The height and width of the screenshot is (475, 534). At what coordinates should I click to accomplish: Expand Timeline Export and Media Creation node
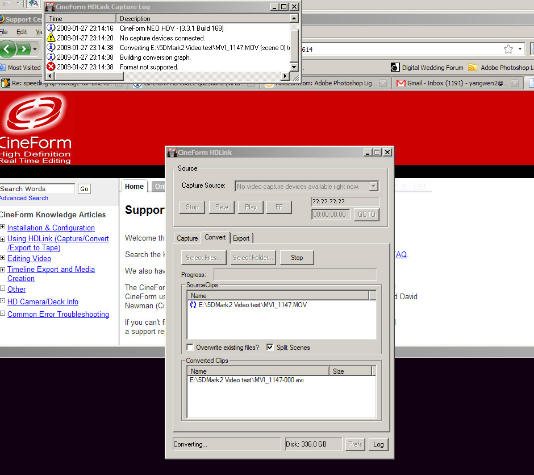3,270
